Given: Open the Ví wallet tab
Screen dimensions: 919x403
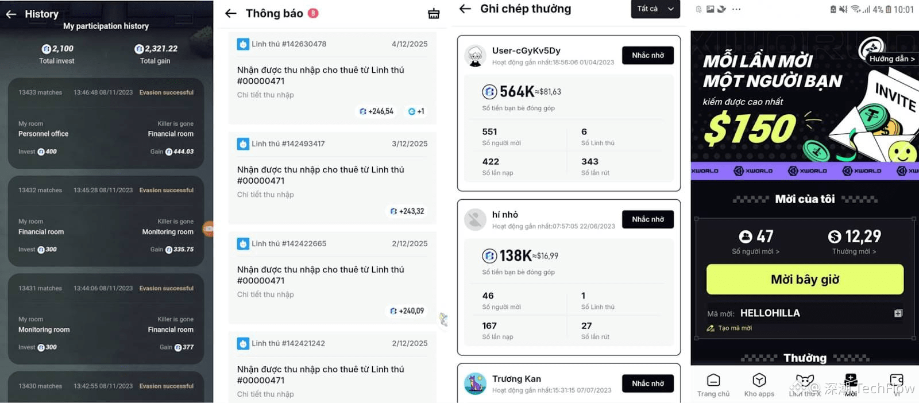Looking at the screenshot, I should (x=896, y=385).
